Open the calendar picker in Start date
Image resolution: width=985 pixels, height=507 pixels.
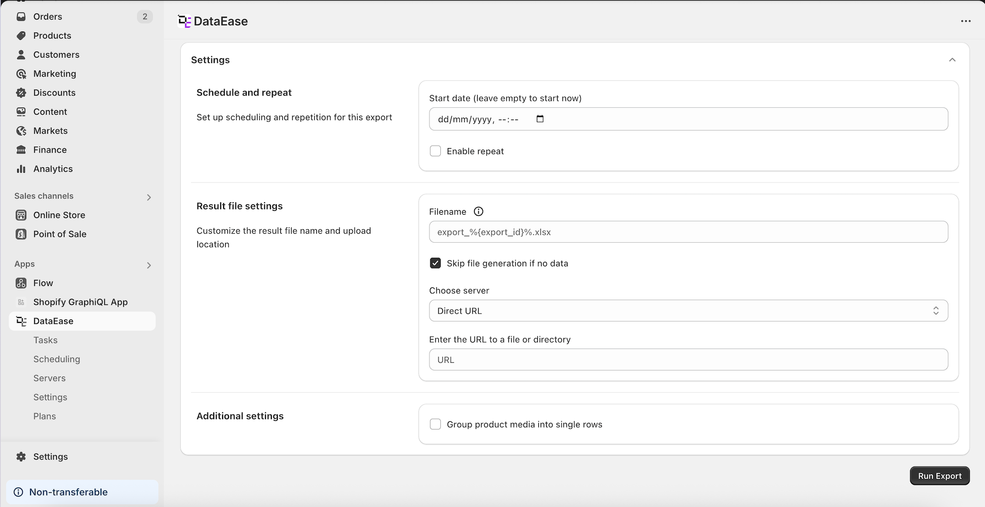pyautogui.click(x=540, y=119)
